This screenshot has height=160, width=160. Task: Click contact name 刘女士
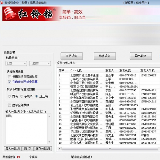[x=110, y=98]
